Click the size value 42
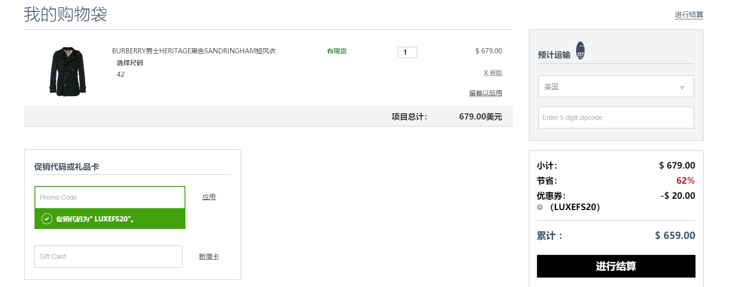729x287 pixels. 121,75
